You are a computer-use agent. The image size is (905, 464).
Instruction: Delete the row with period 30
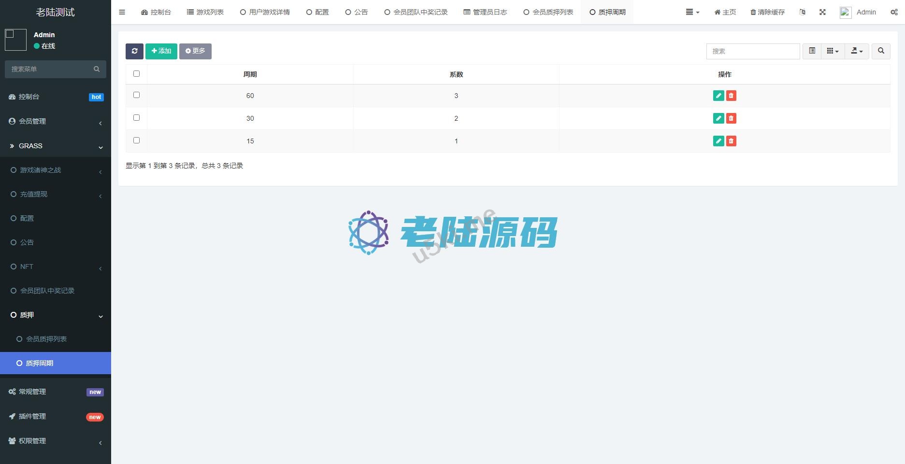pos(731,118)
